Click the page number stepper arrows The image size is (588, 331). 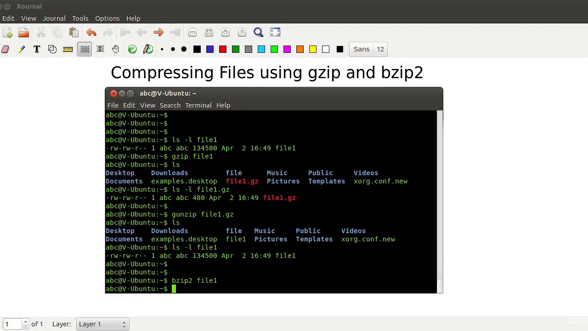26,324
